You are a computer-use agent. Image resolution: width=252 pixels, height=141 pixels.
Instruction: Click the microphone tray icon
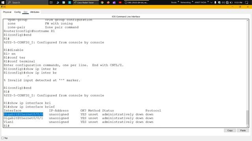point(215,2)
